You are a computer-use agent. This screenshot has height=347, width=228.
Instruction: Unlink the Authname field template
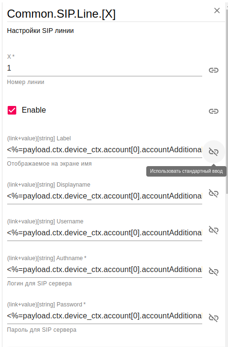[x=214, y=271]
